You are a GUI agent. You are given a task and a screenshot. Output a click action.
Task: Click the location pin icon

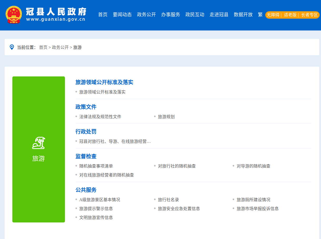pyautogui.click(x=12, y=47)
